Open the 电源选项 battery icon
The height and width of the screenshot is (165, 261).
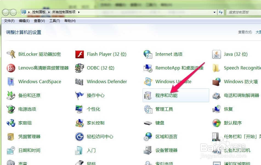[11, 109]
